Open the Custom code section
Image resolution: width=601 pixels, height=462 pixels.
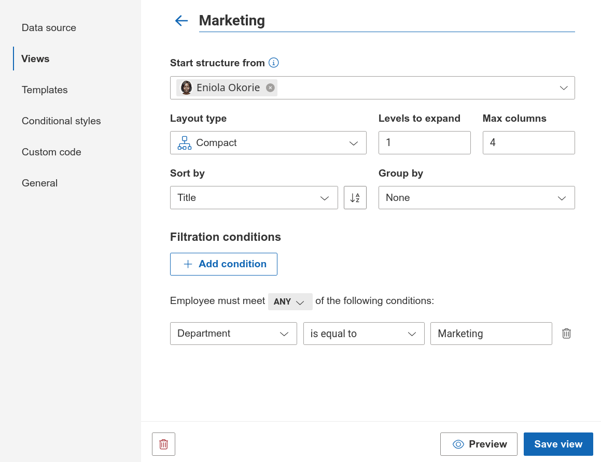pyautogui.click(x=51, y=152)
